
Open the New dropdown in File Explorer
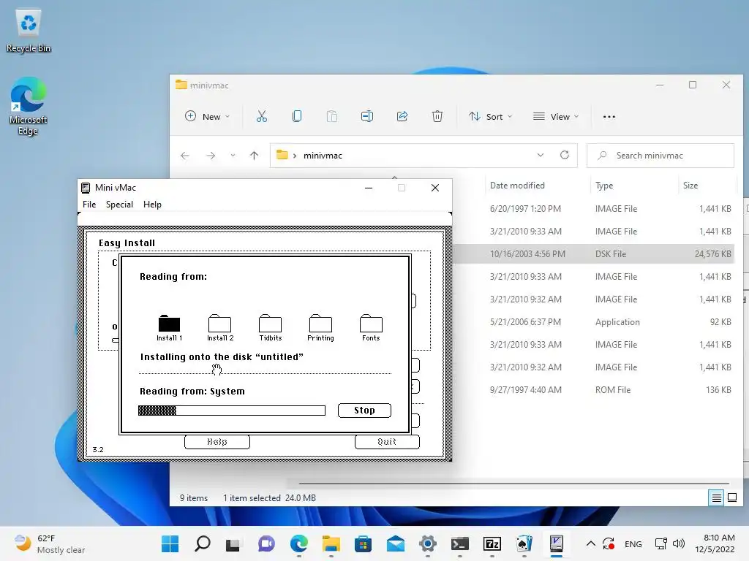pos(207,116)
